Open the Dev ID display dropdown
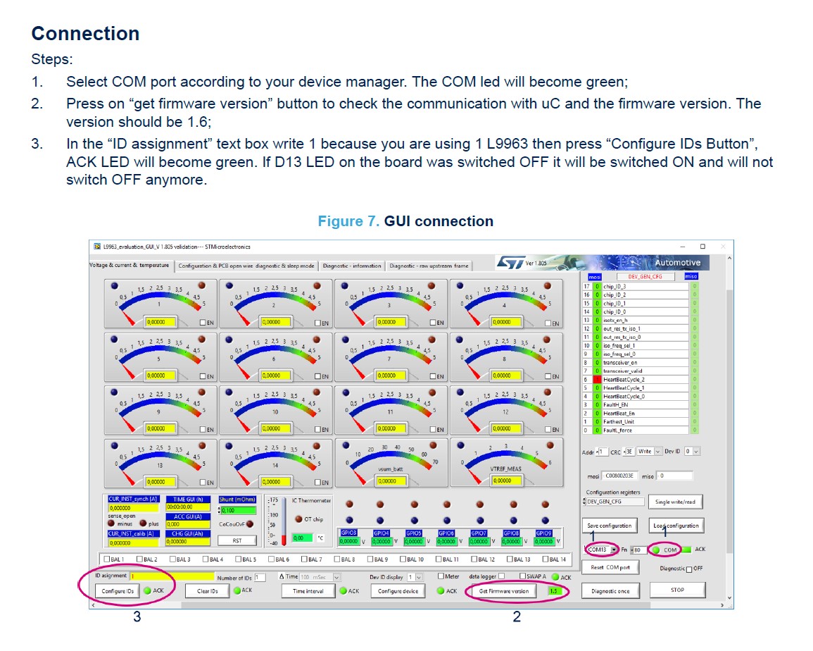The height and width of the screenshot is (651, 813). tap(418, 578)
